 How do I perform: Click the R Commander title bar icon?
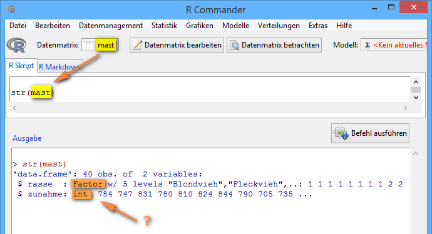(11, 9)
